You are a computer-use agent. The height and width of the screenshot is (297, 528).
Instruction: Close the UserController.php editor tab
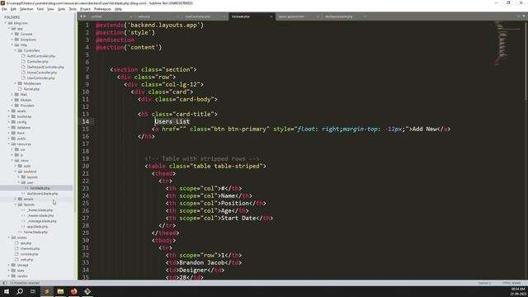(224, 16)
